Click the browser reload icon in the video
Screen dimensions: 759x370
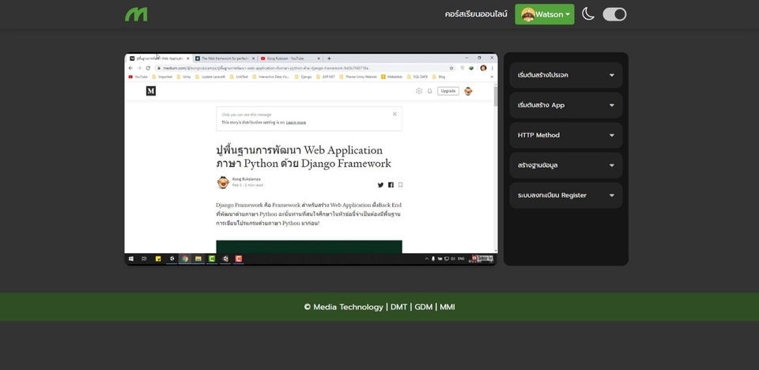[148, 68]
